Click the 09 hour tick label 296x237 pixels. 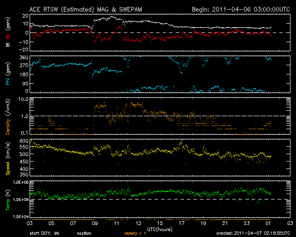95,224
